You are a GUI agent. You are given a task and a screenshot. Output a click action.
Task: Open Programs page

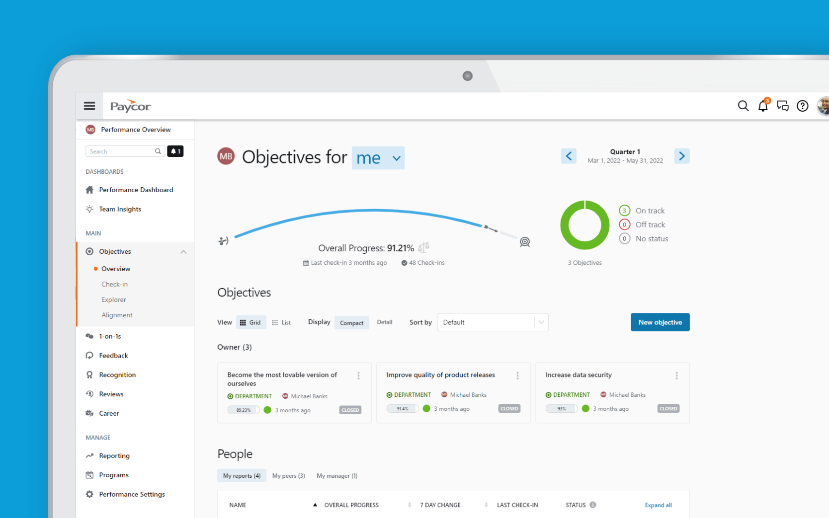click(x=114, y=475)
